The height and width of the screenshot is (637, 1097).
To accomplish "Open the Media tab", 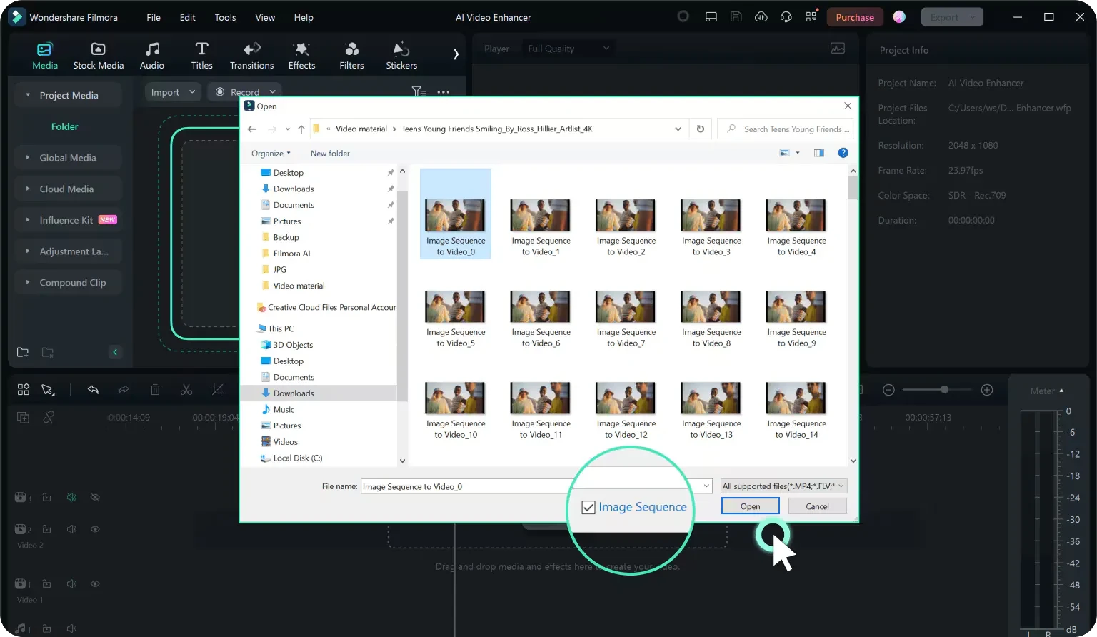I will [44, 56].
